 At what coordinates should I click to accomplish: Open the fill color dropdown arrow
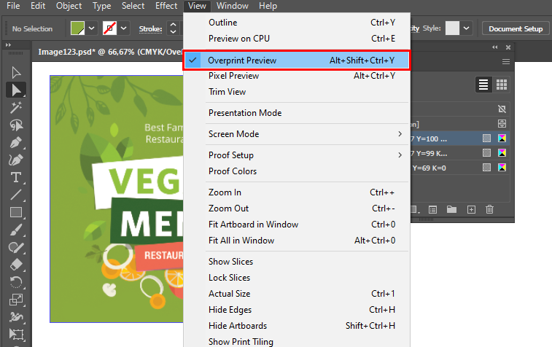coord(91,28)
